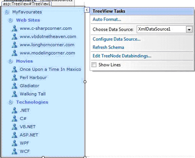
Task: Select www.c-sharpcorner.com text
Action: click(x=46, y=28)
